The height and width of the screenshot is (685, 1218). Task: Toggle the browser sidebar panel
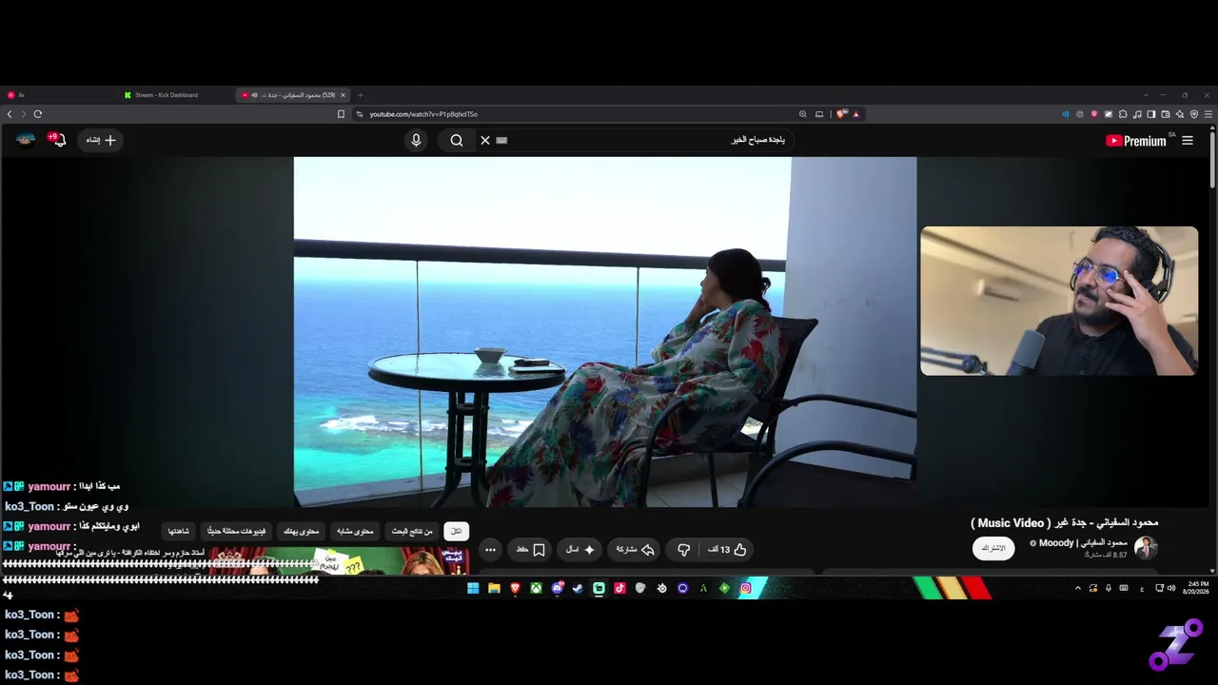[1150, 114]
